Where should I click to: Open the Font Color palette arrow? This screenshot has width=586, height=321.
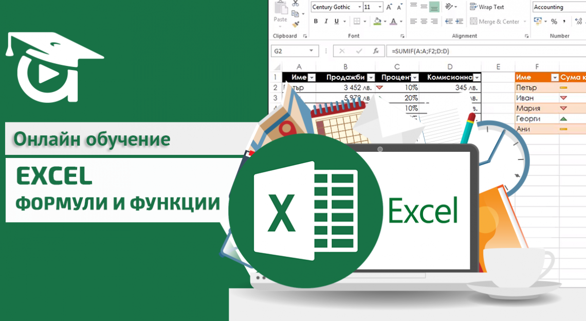(x=401, y=21)
